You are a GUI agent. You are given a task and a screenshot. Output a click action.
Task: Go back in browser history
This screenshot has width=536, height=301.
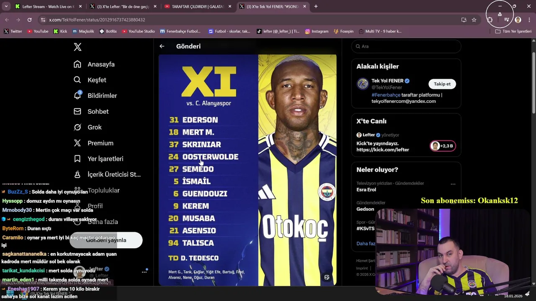click(7, 20)
